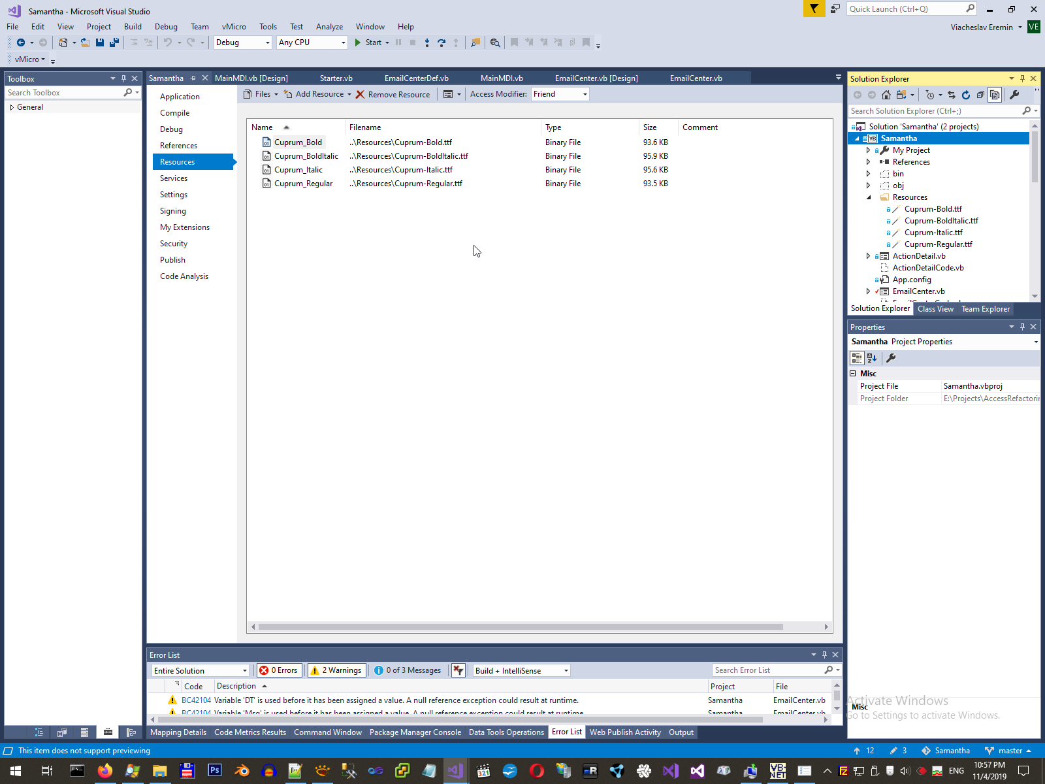Select the Compile page in project properties
Viewport: 1045px width, 784px height.
tap(174, 113)
